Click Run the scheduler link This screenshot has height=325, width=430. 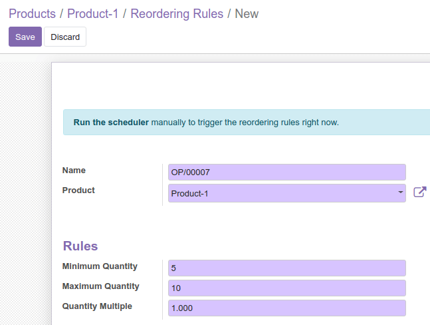pyautogui.click(x=111, y=123)
